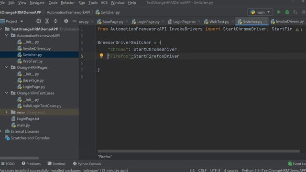Open the Navigate menu
The width and height of the screenshot is (306, 172).
[37, 2]
